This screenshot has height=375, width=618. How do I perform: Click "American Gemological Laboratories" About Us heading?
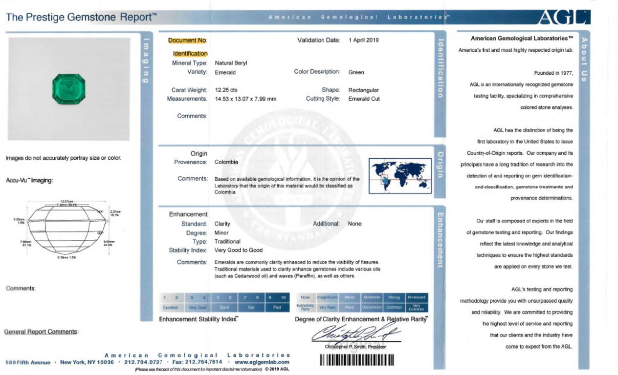(522, 38)
